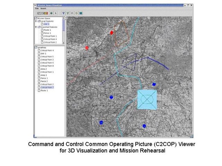Image resolution: width=222 pixels, height=166 pixels.
Task: Select Area 2 in the amalthea list
Action: (44, 69)
